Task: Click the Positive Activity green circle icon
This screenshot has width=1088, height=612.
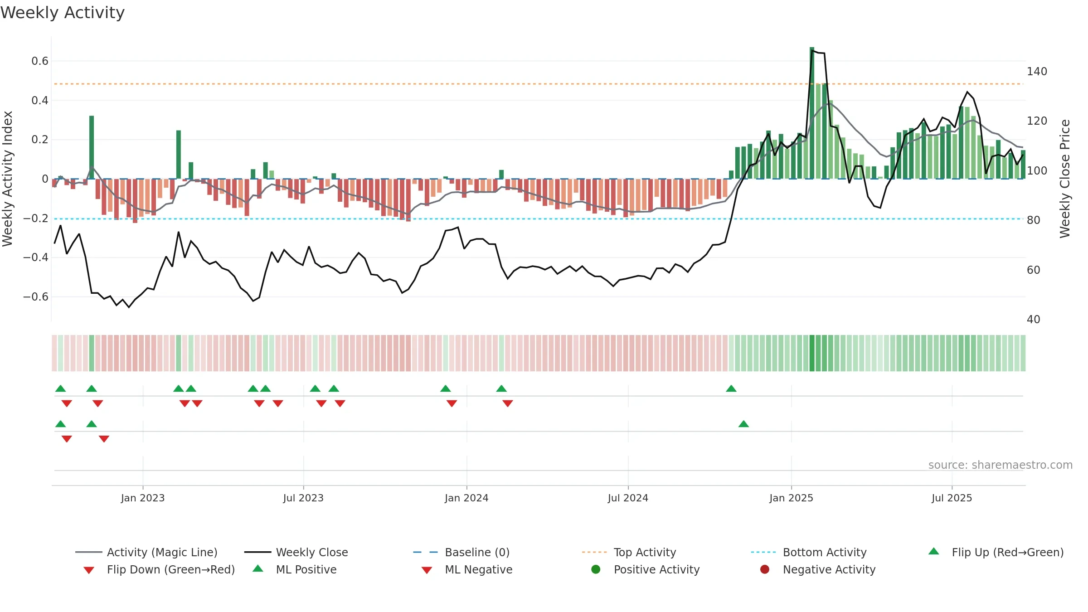Action: tap(596, 569)
